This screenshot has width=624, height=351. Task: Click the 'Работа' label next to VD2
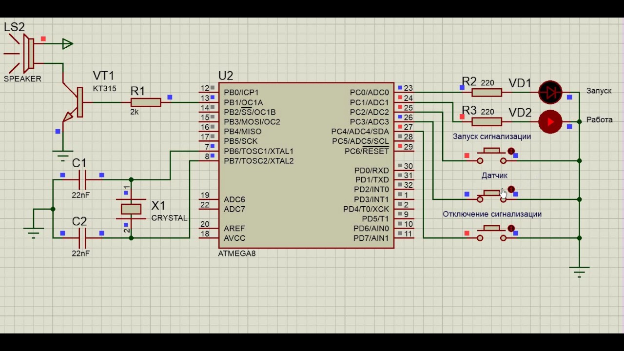599,120
